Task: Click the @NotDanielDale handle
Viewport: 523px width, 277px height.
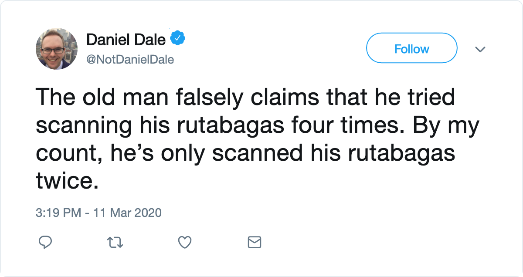Action: coord(130,59)
